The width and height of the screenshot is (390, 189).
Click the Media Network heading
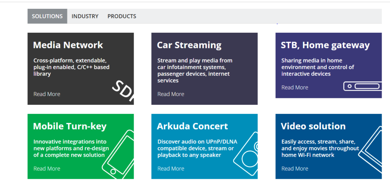(x=68, y=45)
